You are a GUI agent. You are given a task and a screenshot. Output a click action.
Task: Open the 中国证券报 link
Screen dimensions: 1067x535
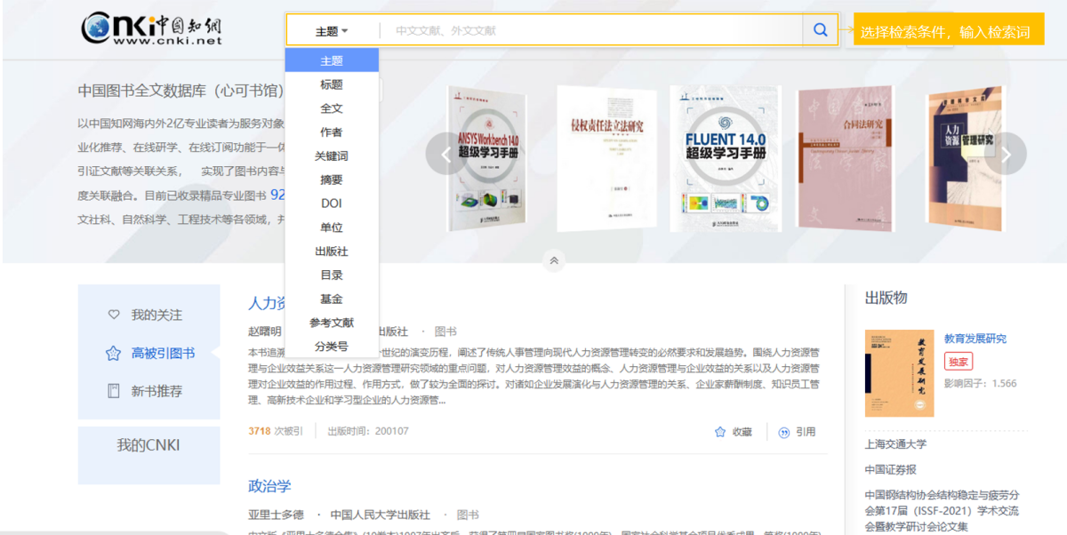(x=890, y=469)
